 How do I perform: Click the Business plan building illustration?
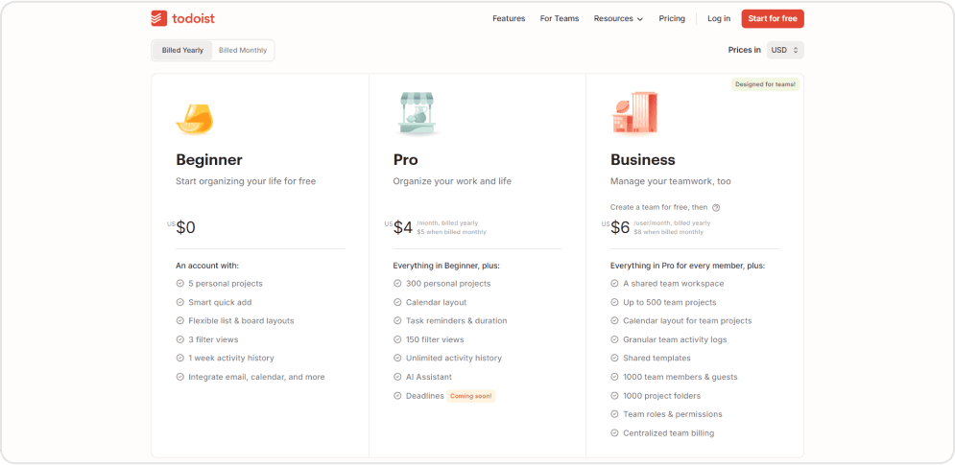(x=634, y=114)
